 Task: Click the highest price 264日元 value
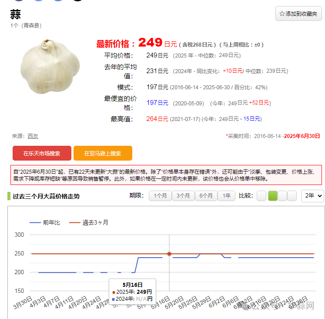click(157, 119)
